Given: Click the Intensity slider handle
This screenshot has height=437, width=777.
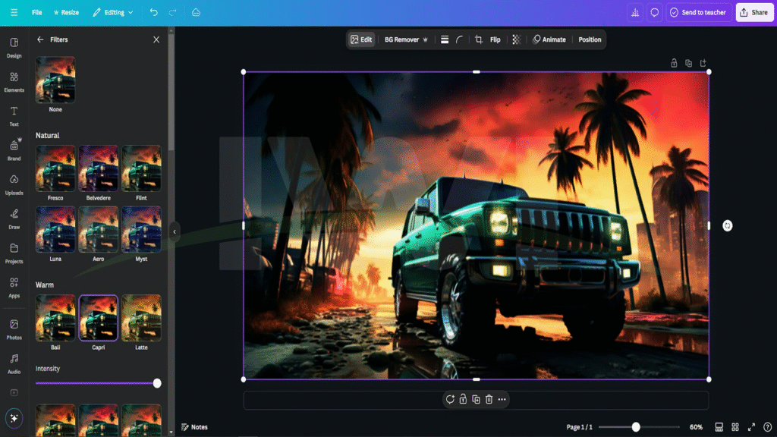Looking at the screenshot, I should tap(157, 383).
